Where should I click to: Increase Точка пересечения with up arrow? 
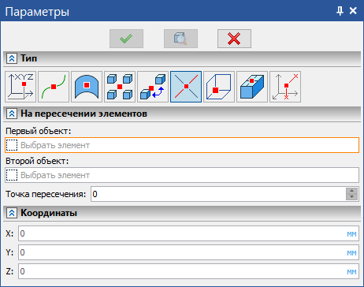coord(352,191)
